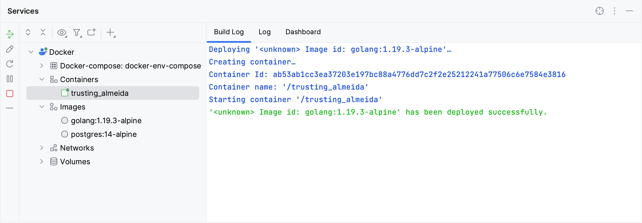The height and width of the screenshot is (223, 642).
Task: Open the View Options eye menu
Action: 62,33
